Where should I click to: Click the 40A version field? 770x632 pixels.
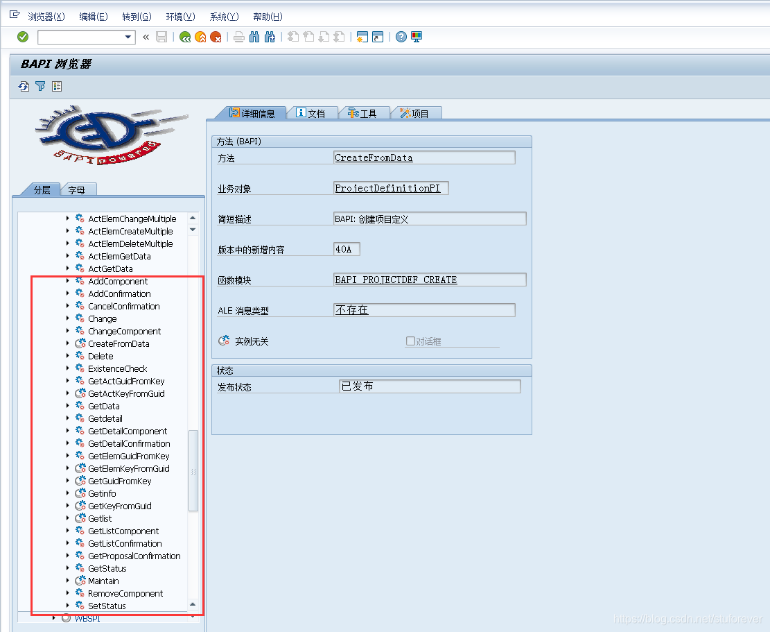pos(347,249)
